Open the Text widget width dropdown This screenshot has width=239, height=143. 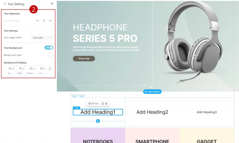(x=42, y=38)
